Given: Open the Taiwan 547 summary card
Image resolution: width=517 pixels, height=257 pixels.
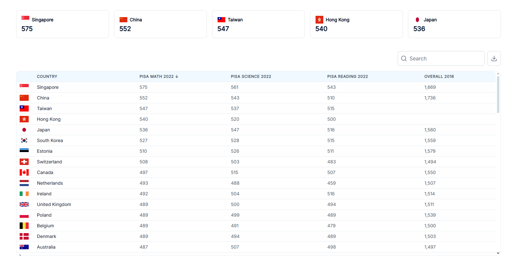Looking at the screenshot, I should (258, 24).
